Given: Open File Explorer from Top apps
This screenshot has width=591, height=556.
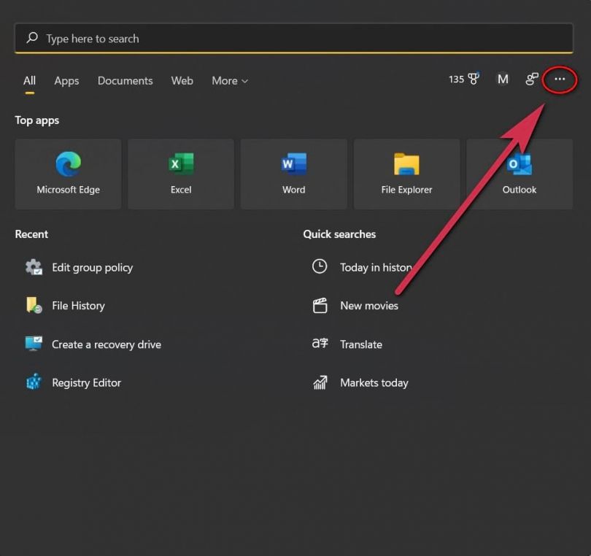Looking at the screenshot, I should (x=406, y=174).
